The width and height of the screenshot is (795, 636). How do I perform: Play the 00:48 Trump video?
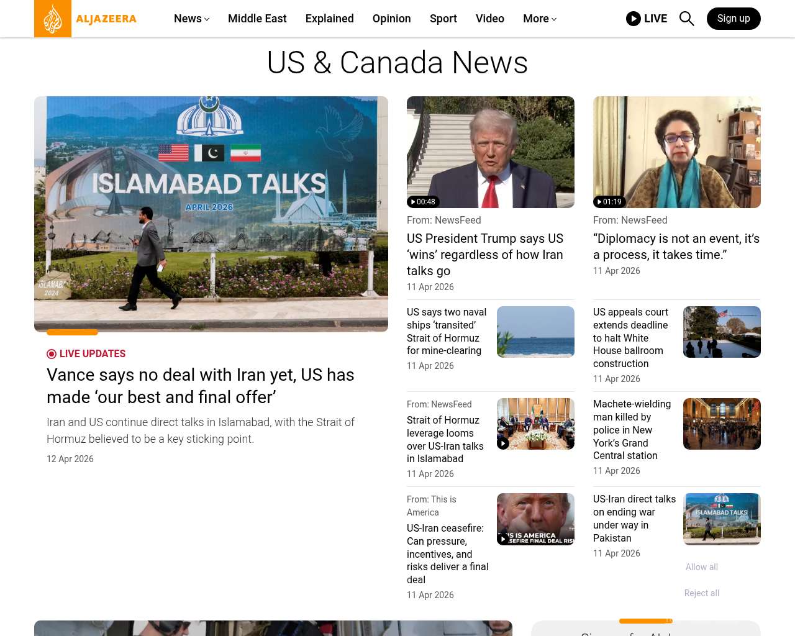tap(490, 152)
